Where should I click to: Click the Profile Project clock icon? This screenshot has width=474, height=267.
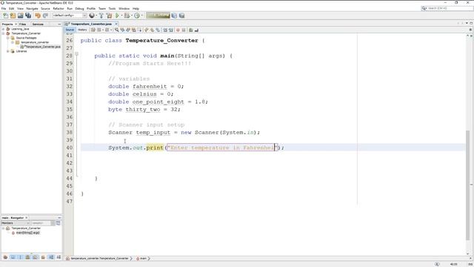coord(137,16)
